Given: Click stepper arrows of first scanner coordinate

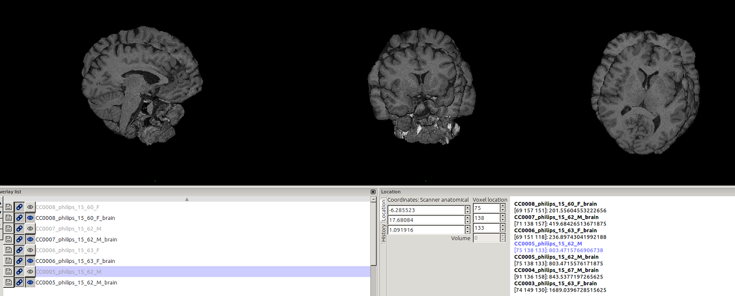Looking at the screenshot, I should [467, 210].
